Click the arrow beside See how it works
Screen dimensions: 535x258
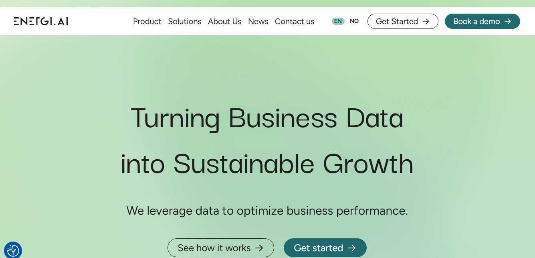[259, 248]
